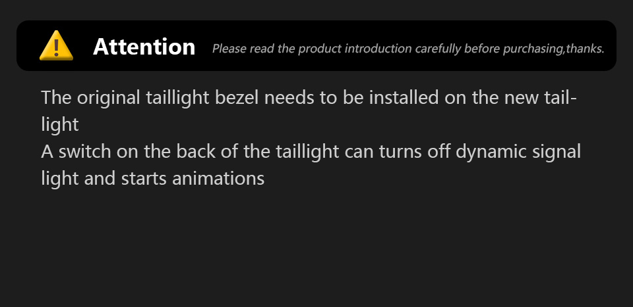
Task: Click the word 'carefully' in the italic note
Action: [438, 49]
